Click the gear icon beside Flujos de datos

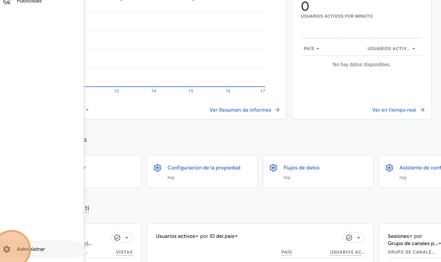(x=273, y=168)
